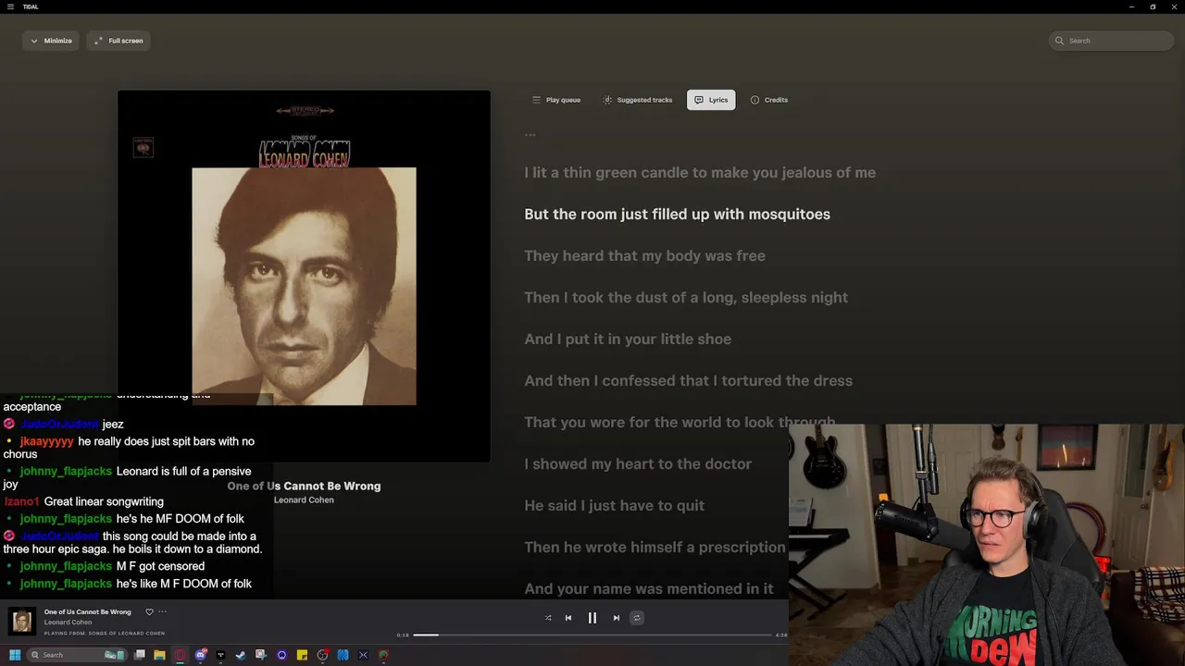Click the Minimize chevron icon
Image resolution: width=1185 pixels, height=666 pixels.
pyautogui.click(x=34, y=41)
